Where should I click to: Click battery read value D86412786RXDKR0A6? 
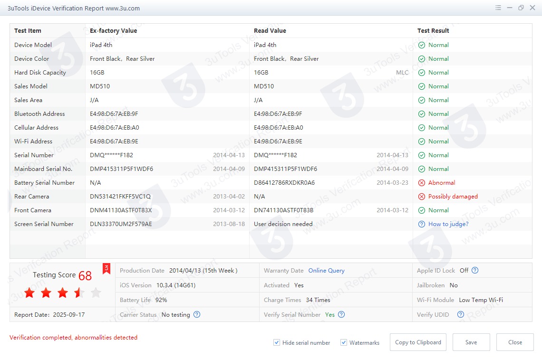click(284, 183)
